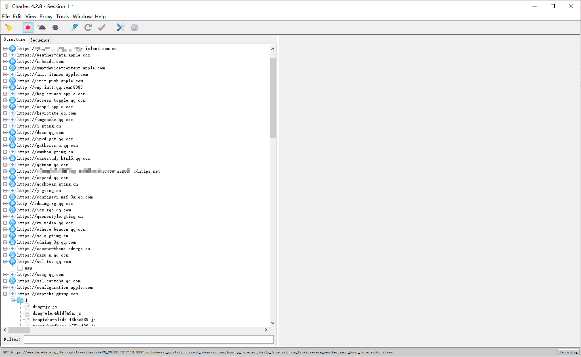Select https://vv.video.qq.com host
This screenshot has height=357, width=581.
pyautogui.click(x=45, y=223)
